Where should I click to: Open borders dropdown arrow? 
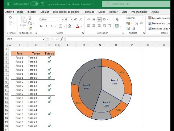pyautogui.click(x=64, y=26)
